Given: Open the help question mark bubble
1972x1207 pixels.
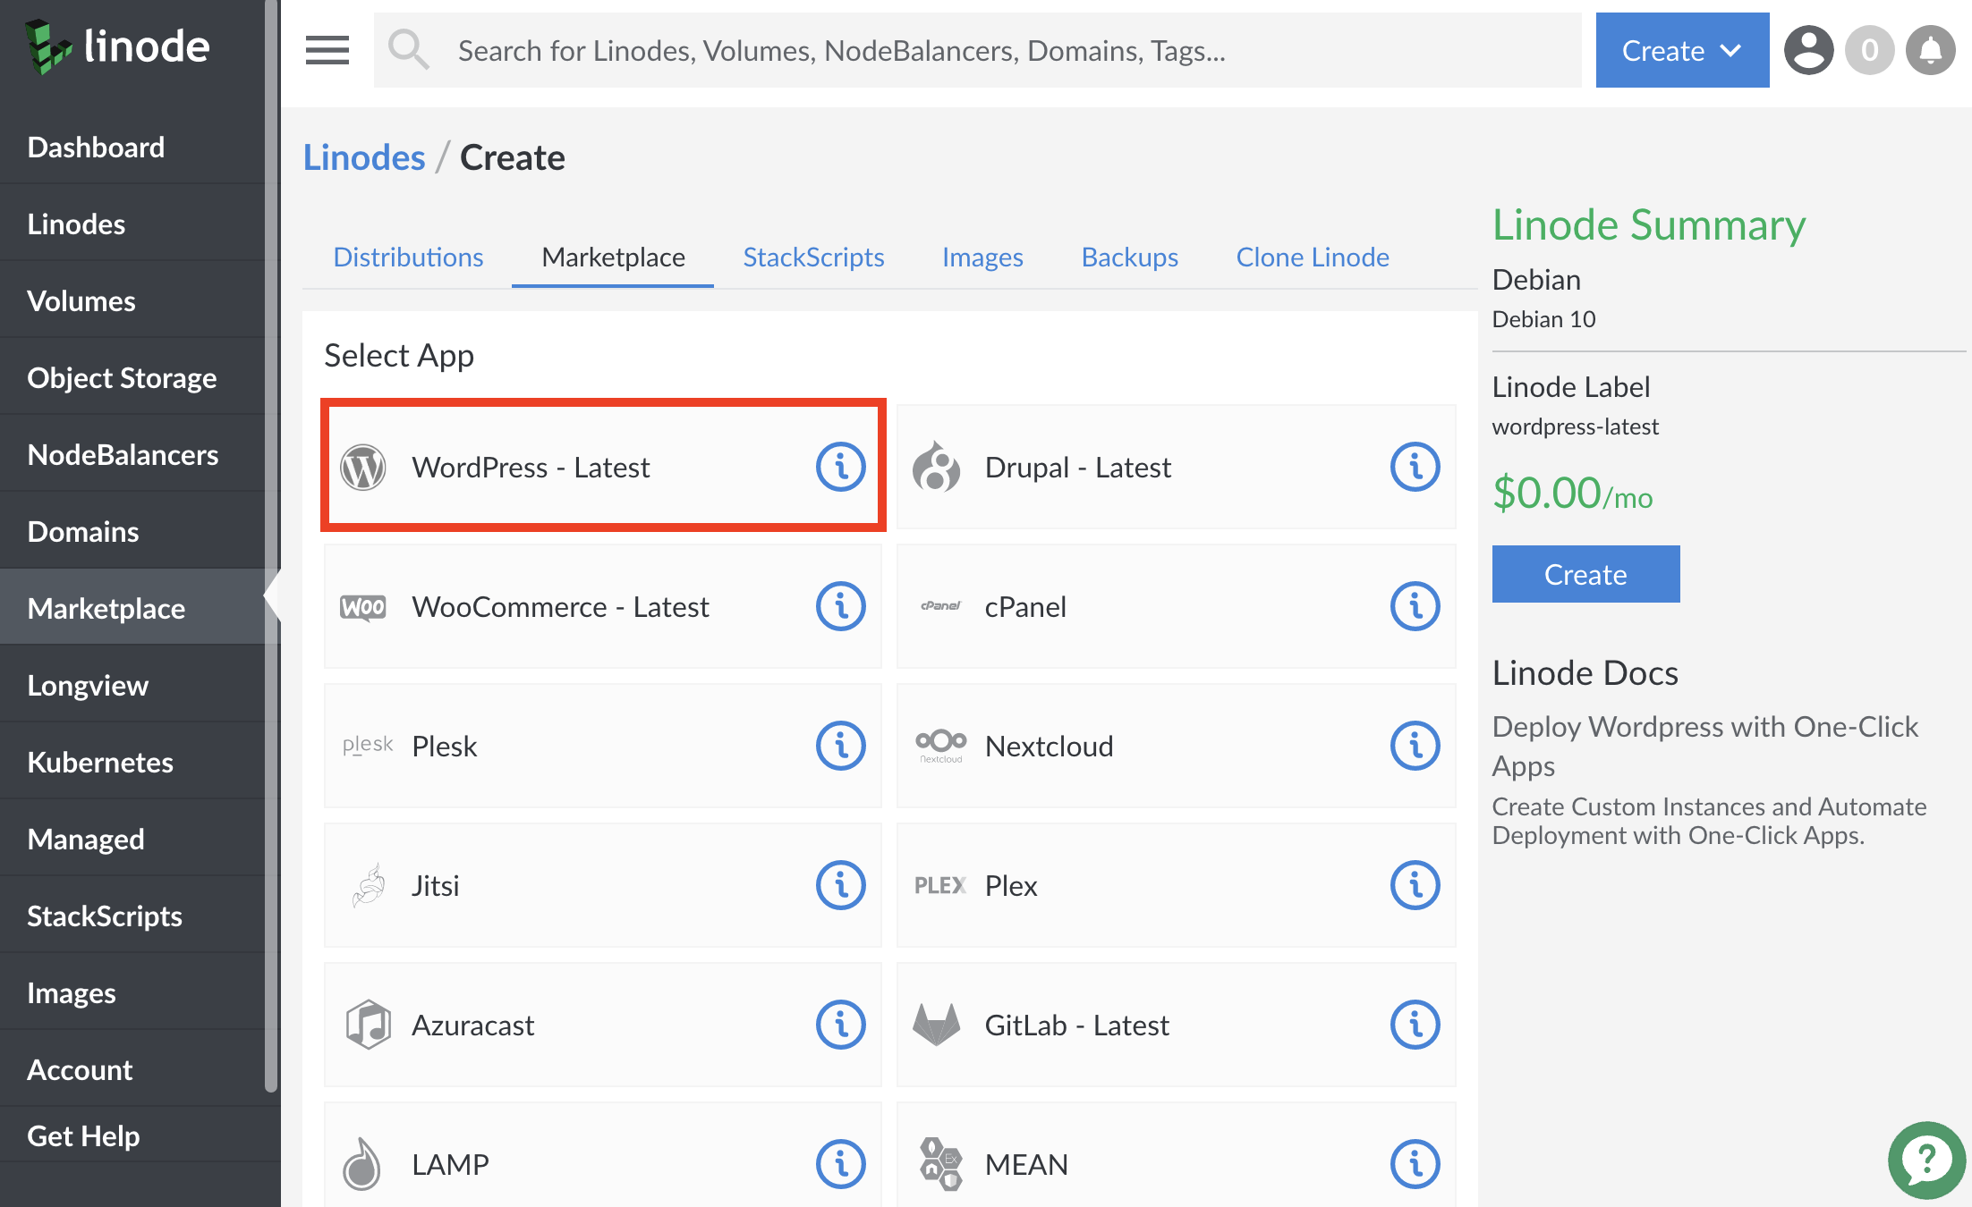Looking at the screenshot, I should 1925,1160.
